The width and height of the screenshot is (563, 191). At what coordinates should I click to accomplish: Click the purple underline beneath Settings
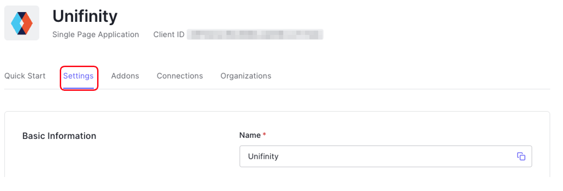pos(78,88)
